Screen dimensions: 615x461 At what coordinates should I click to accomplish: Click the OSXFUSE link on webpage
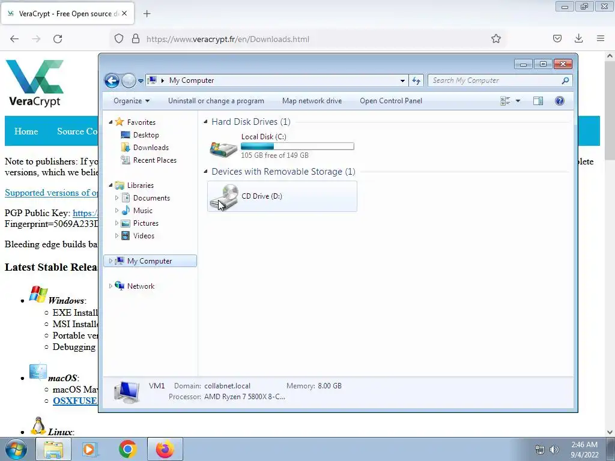pyautogui.click(x=75, y=400)
